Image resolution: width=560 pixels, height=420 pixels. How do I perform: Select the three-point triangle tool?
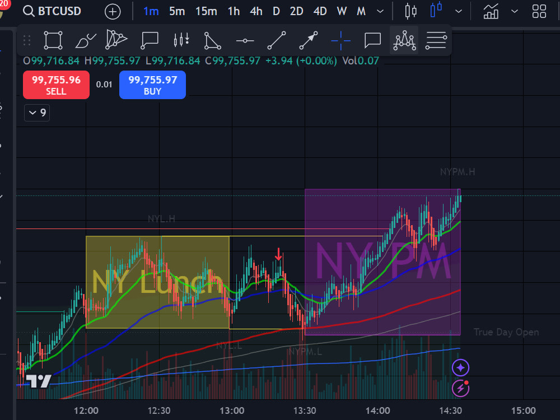pyautogui.click(x=212, y=40)
